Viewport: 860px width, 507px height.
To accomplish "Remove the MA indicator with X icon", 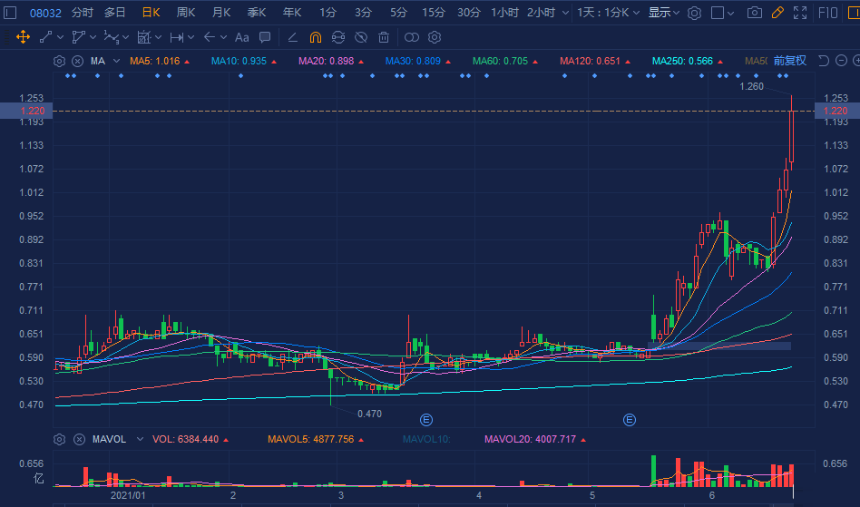I will click(x=78, y=61).
